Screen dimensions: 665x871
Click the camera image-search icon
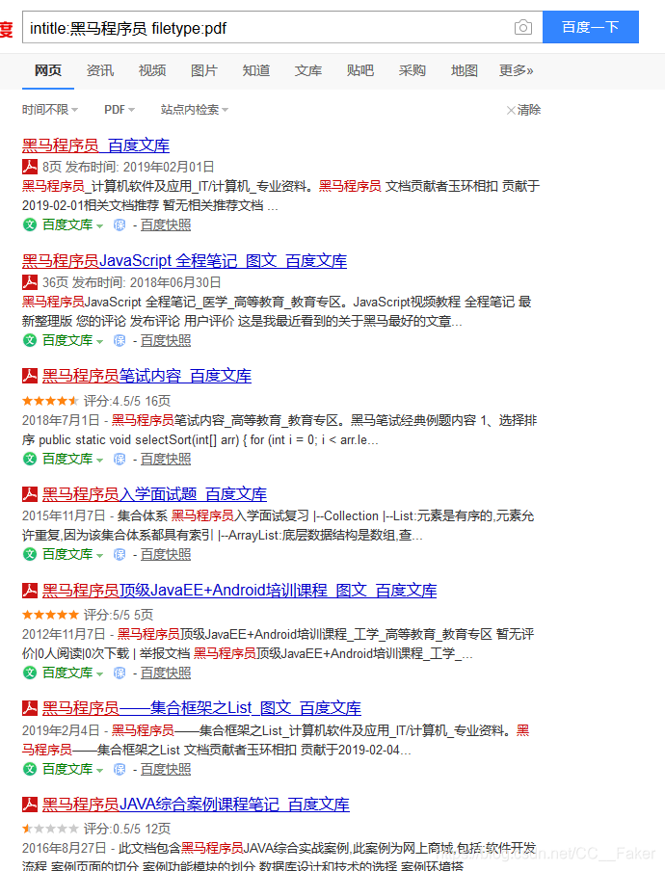[522, 27]
